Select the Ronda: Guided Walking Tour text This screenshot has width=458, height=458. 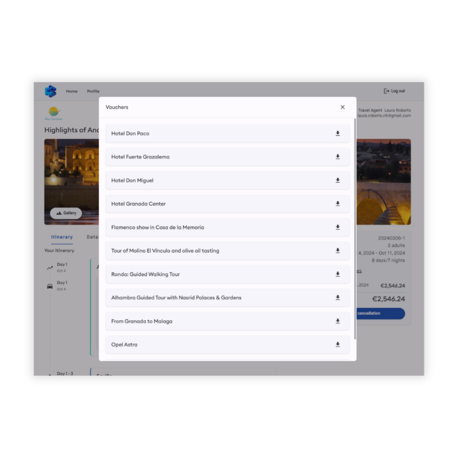[x=146, y=274]
